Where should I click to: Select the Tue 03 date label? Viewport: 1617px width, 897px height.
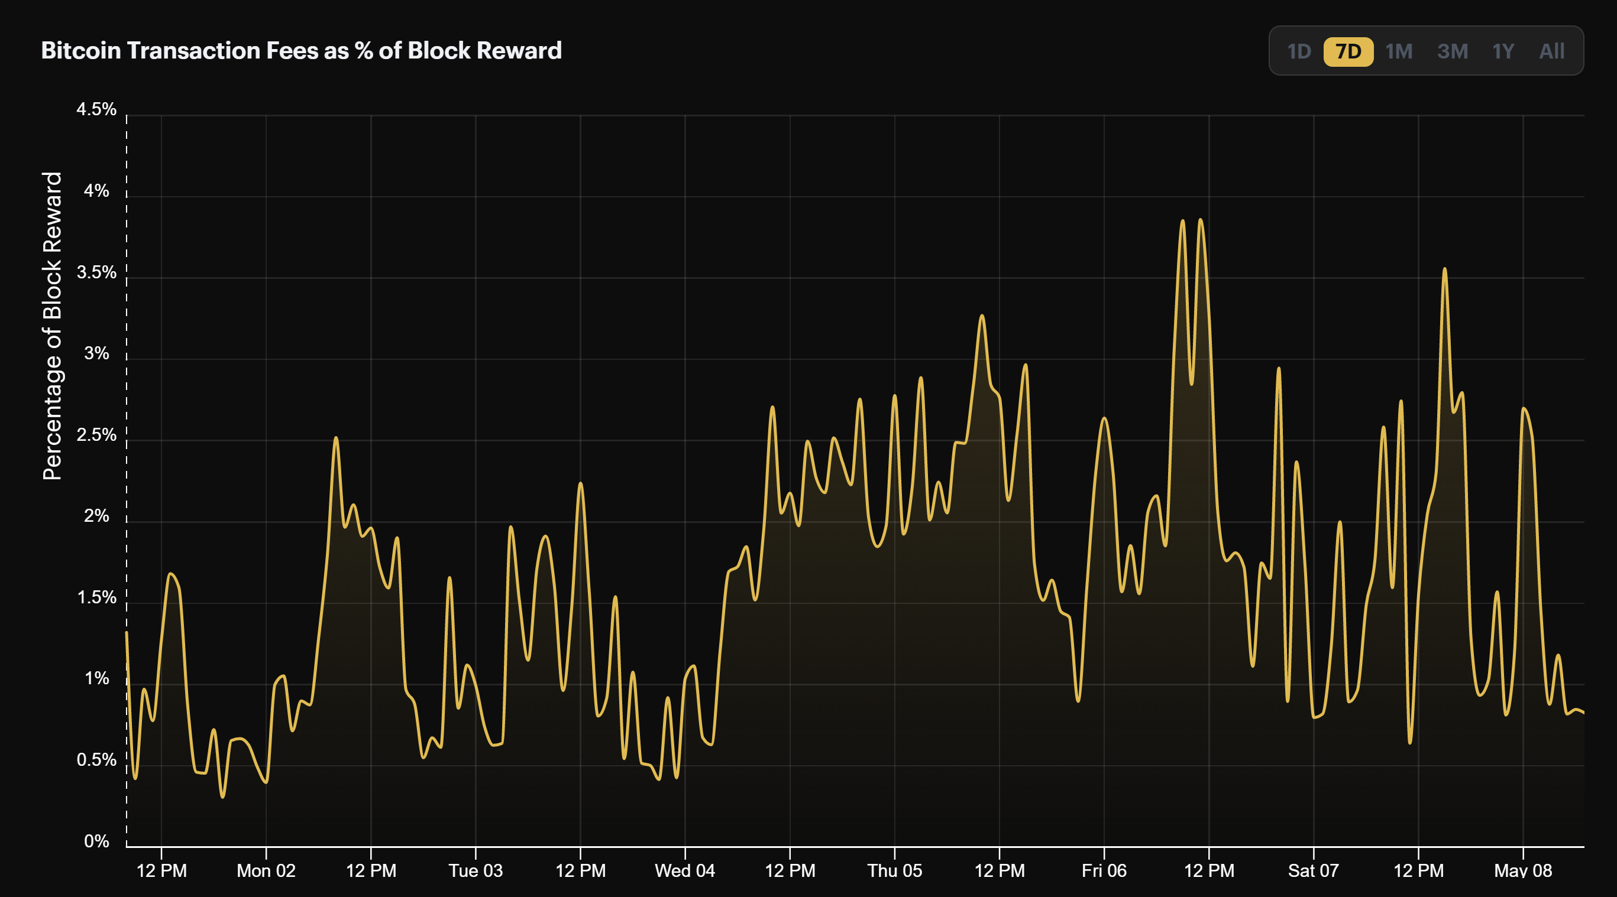click(x=476, y=870)
